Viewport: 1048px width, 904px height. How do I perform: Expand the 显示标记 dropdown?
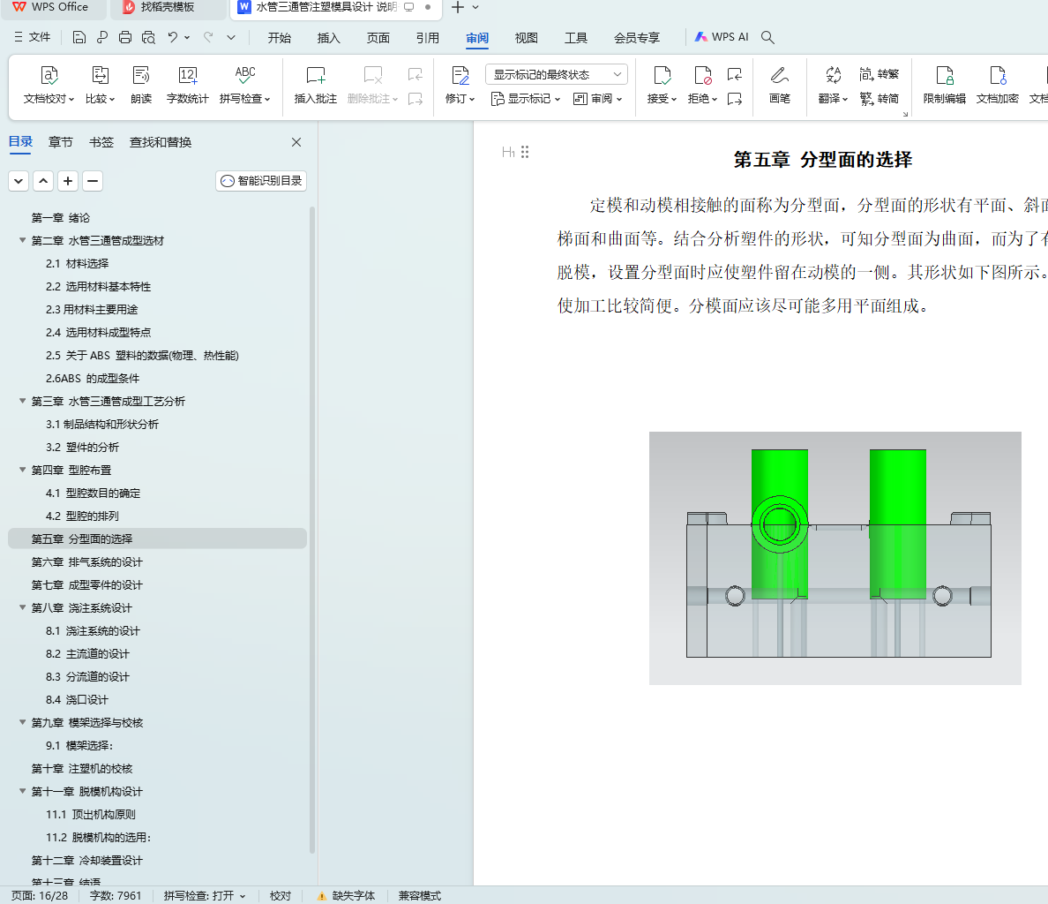point(526,99)
